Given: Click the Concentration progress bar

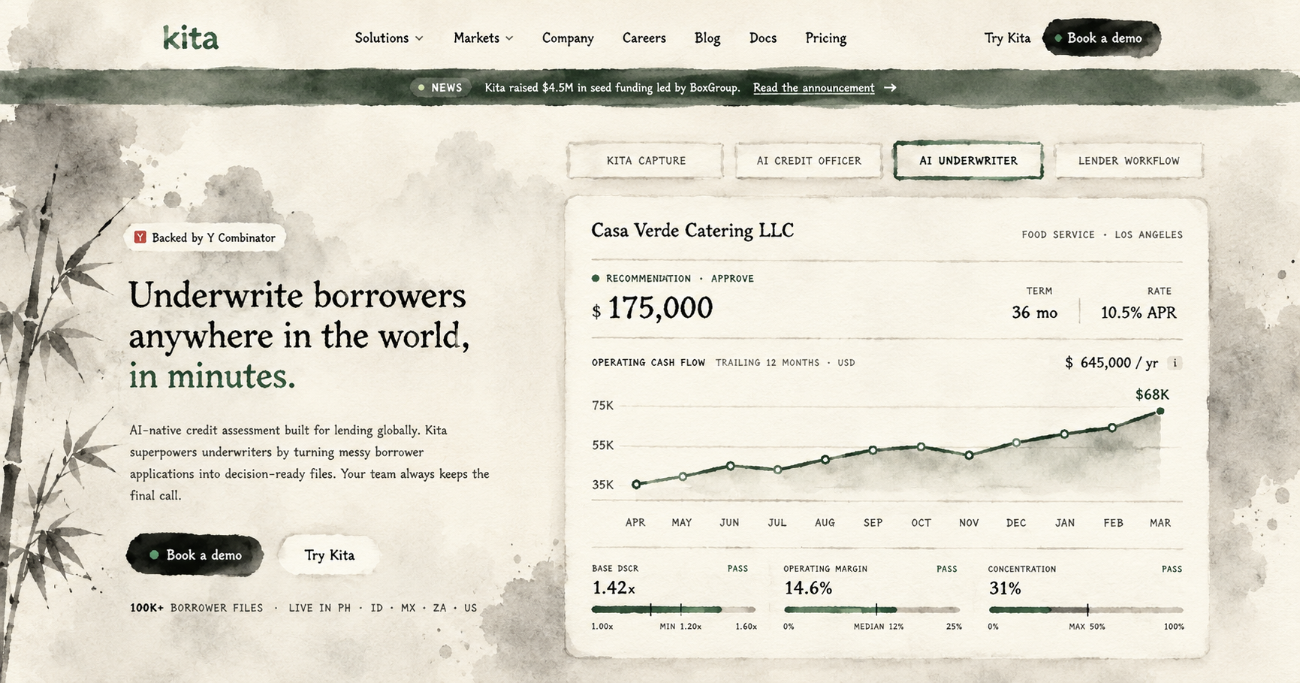Looking at the screenshot, I should click(x=1086, y=609).
